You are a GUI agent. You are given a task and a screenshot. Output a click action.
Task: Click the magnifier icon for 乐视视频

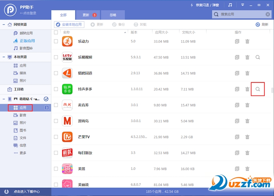point(257,57)
